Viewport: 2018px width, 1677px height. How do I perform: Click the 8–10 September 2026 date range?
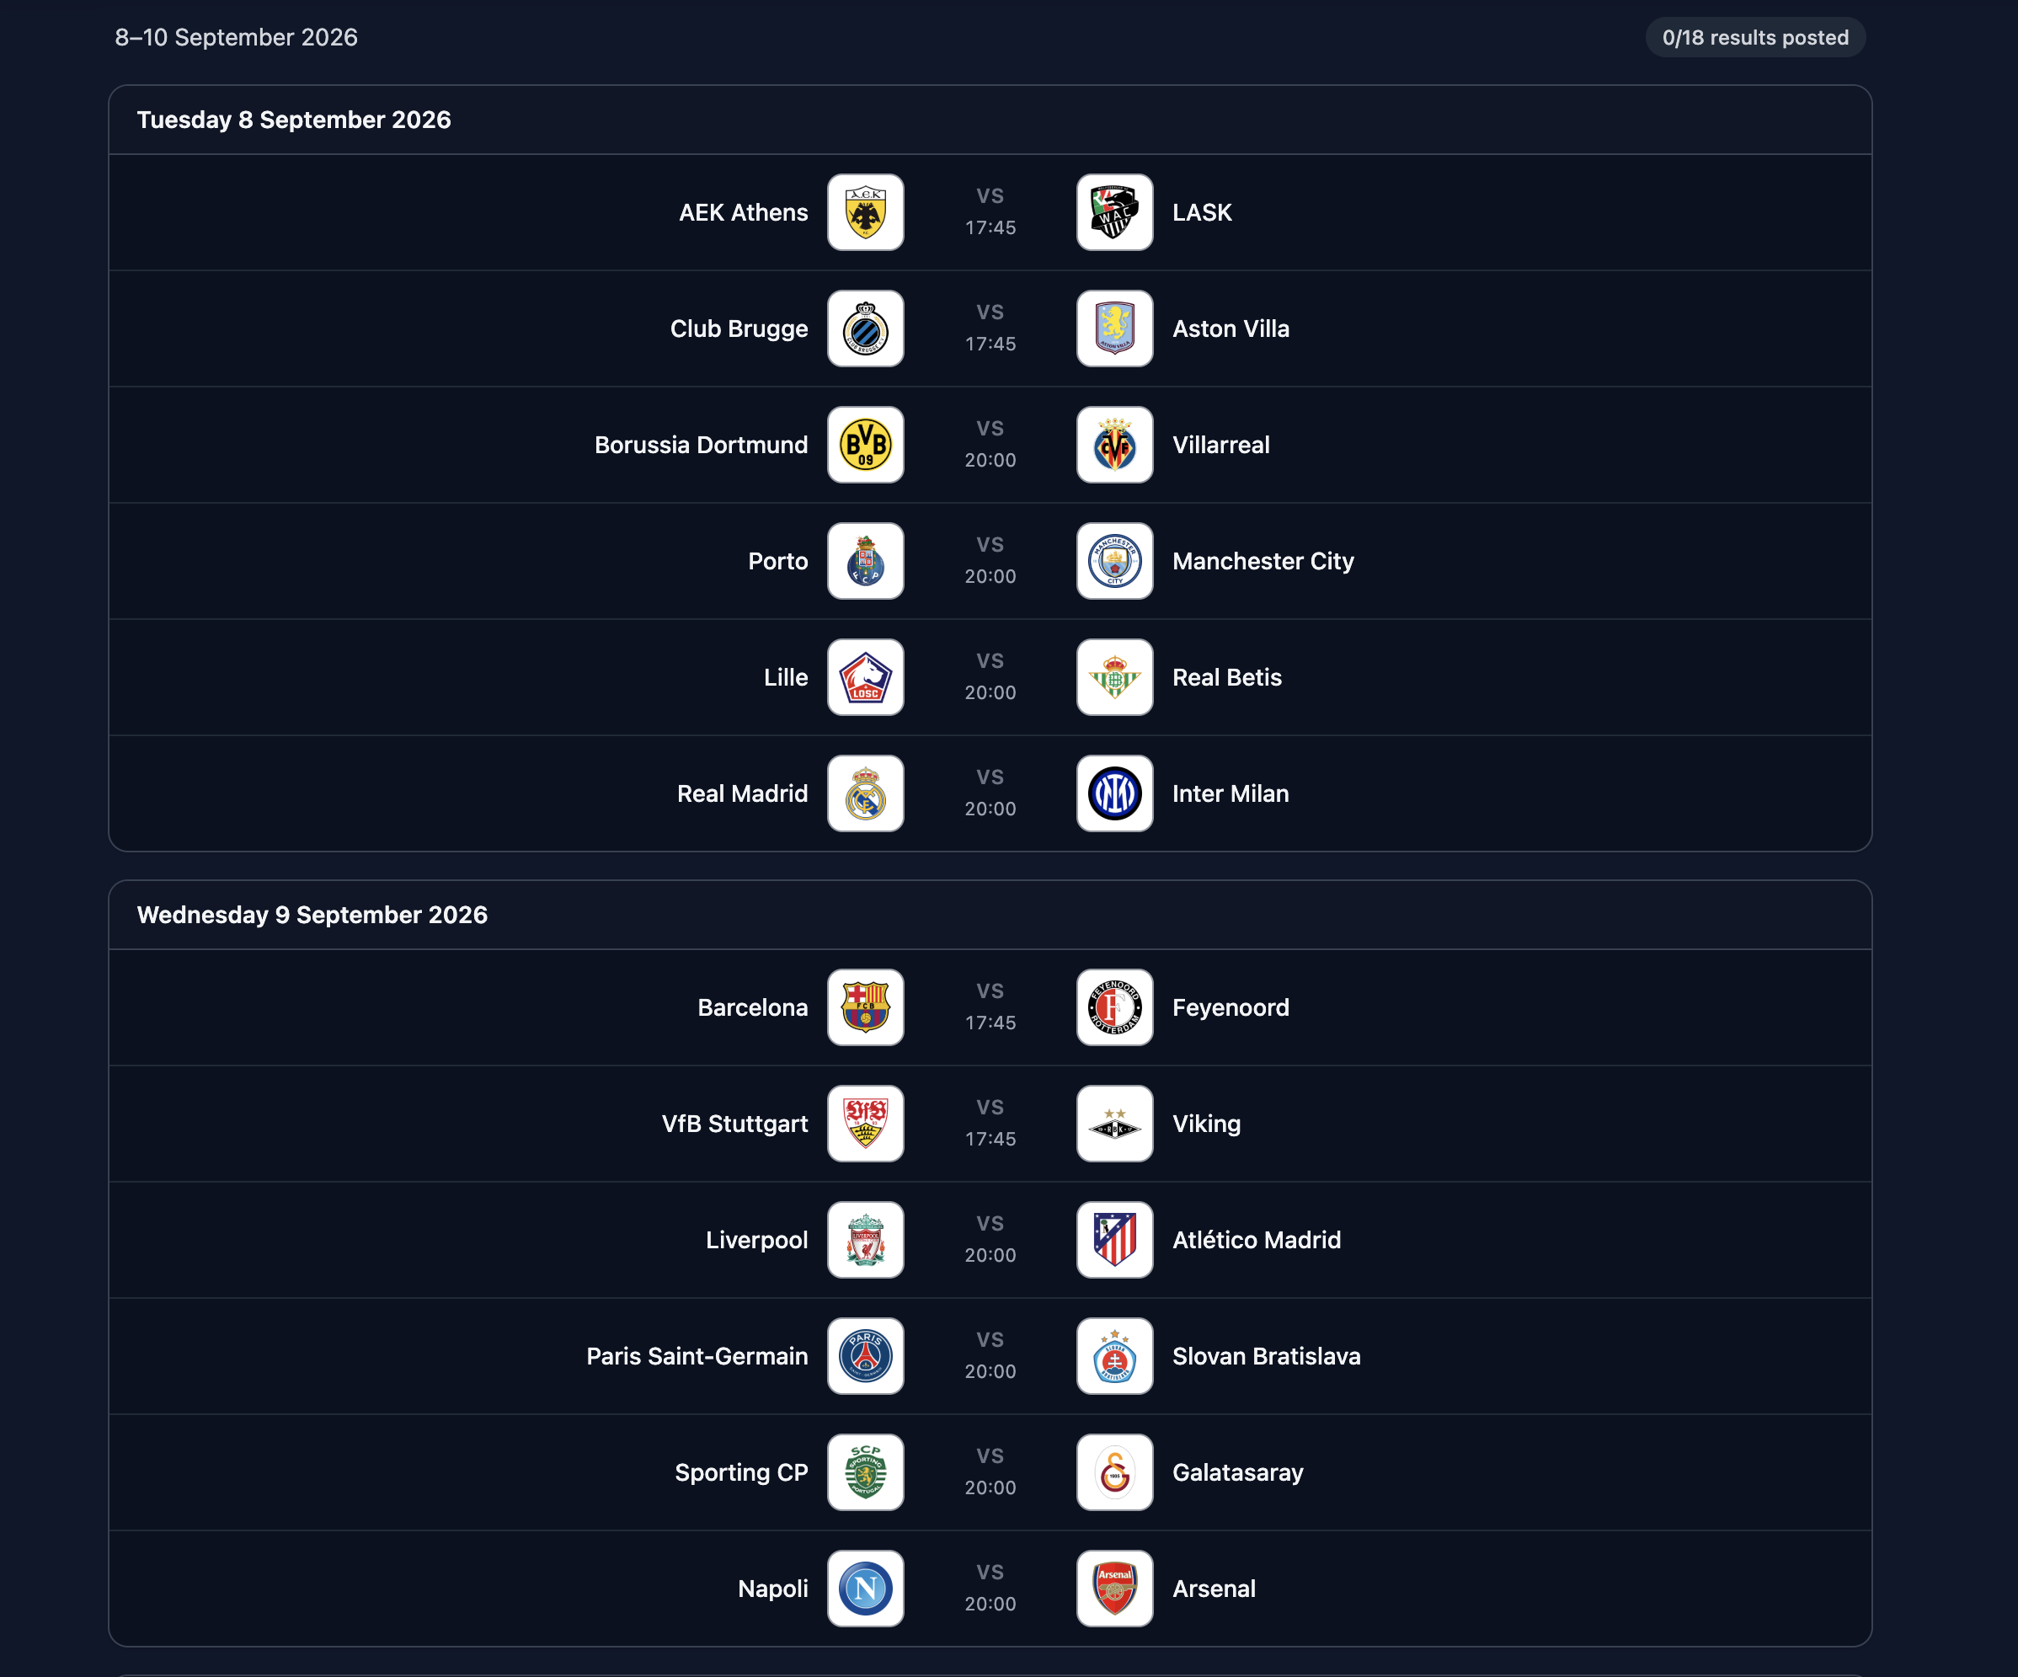point(237,37)
